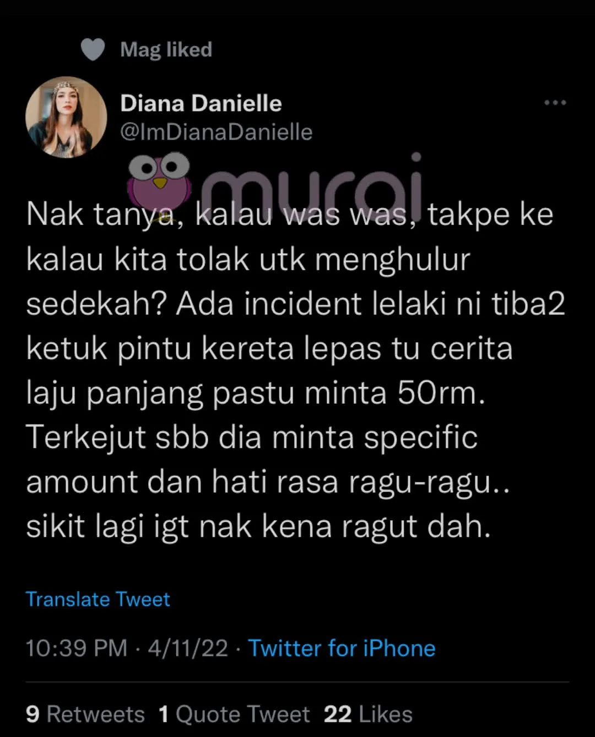Click the murai owl mascot icon
Screen dimensions: 595x737
coord(159,181)
